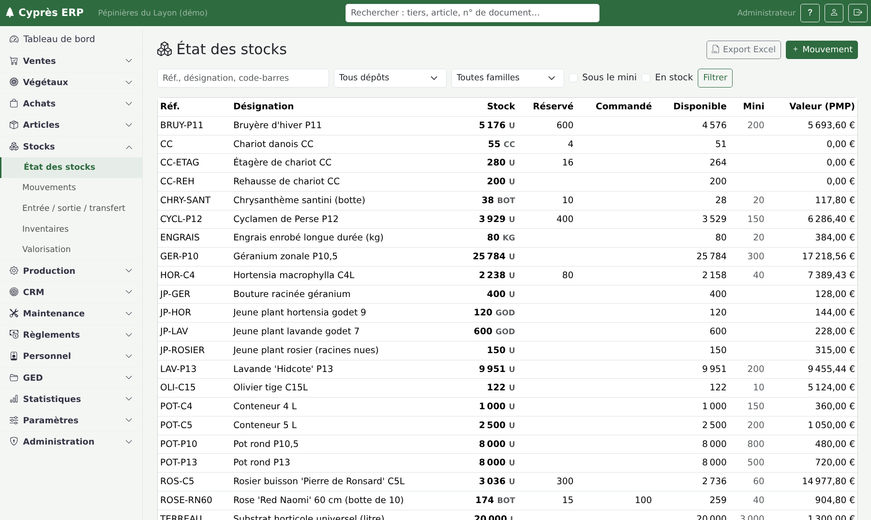Click the logout icon in header

[x=857, y=13]
